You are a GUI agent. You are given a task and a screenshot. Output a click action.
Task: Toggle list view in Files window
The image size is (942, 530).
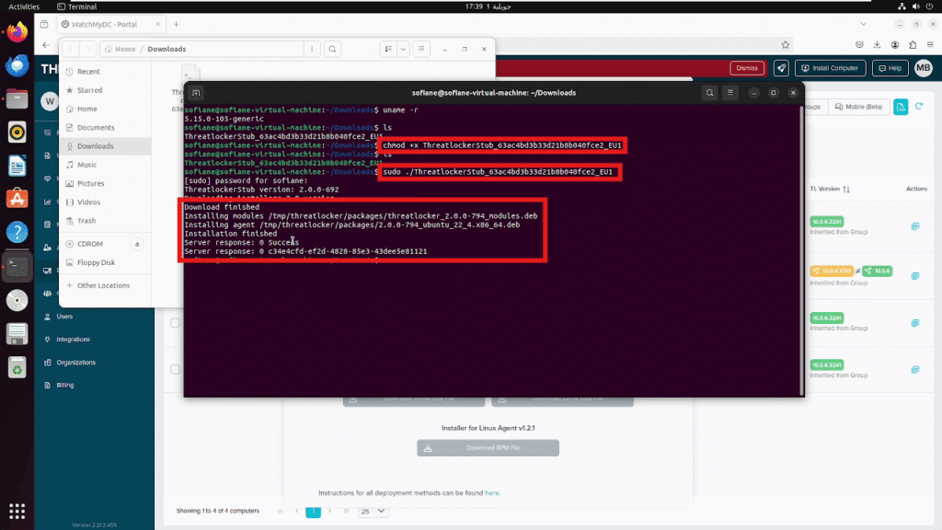(x=388, y=49)
